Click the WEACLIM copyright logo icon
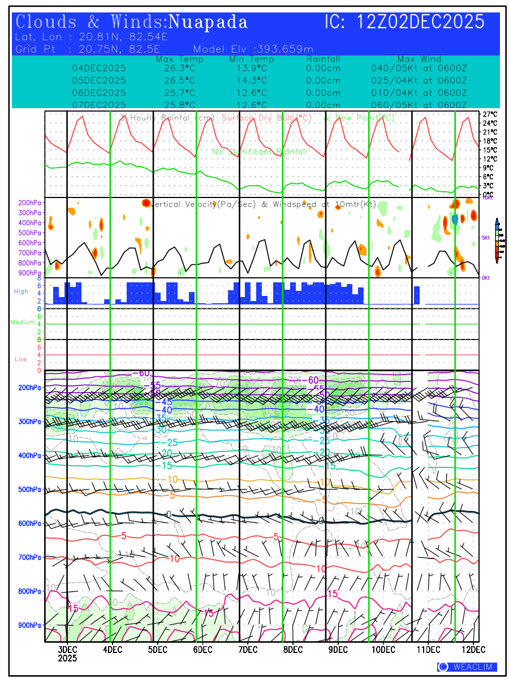The image size is (509, 679). tap(443, 667)
